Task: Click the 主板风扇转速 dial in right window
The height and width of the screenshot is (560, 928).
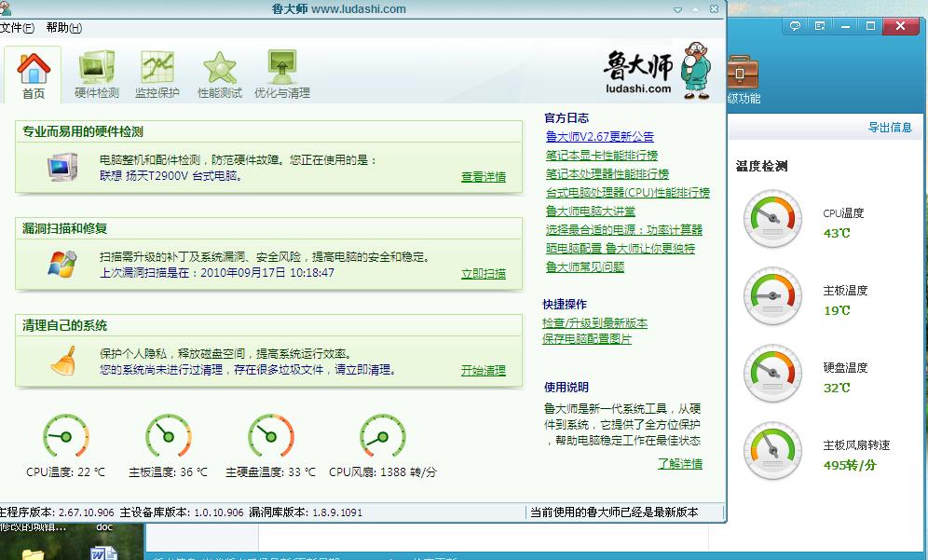Action: (x=772, y=450)
